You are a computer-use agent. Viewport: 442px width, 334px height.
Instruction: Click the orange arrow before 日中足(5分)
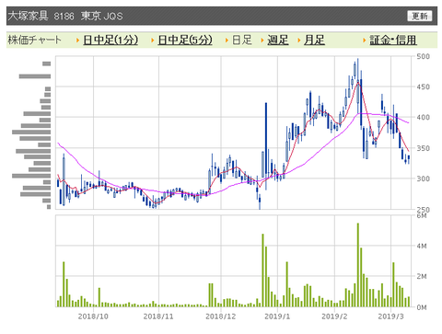(x=153, y=40)
